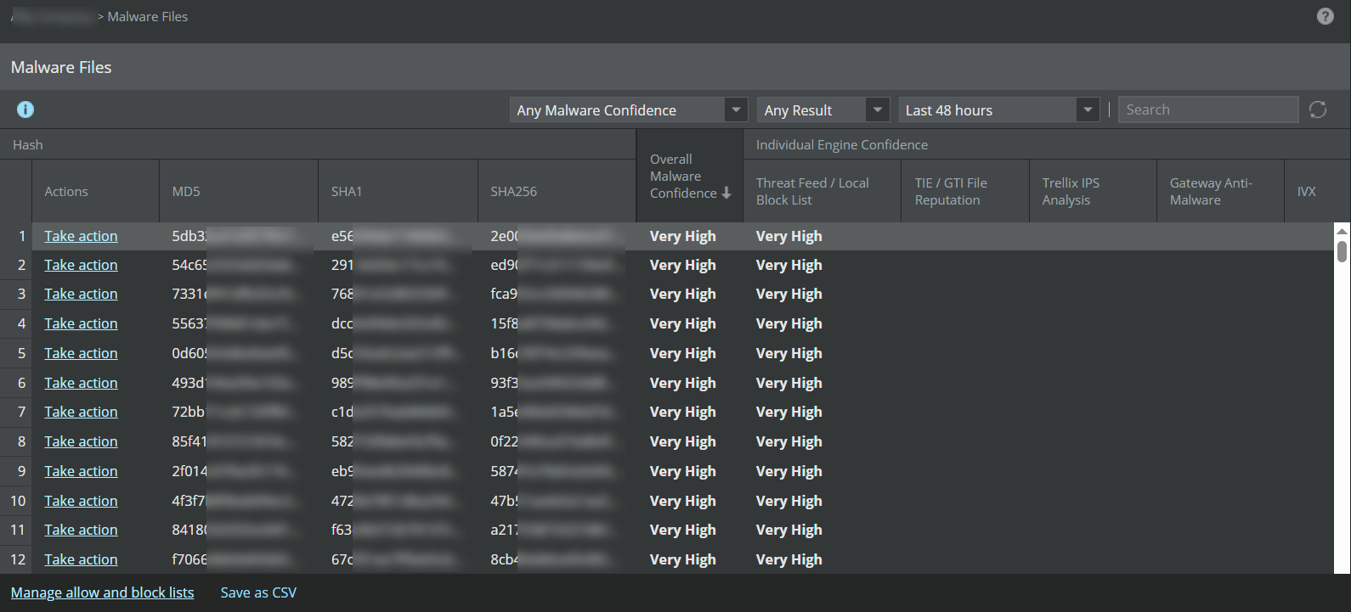Click the help question mark icon
This screenshot has width=1351, height=612.
[1325, 16]
